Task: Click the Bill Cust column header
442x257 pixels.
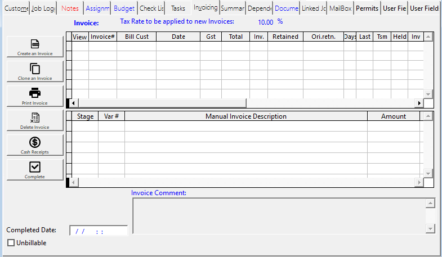Action: [x=137, y=37]
